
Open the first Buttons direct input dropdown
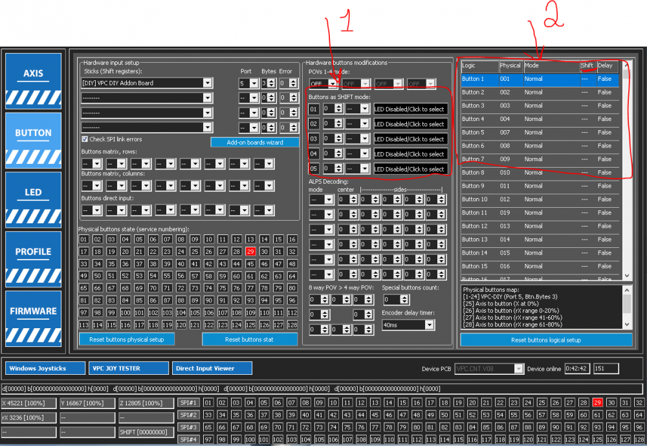pos(96,210)
